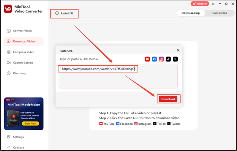Click Start Now in MovieMaker ad
The height and width of the screenshot is (151, 237).
[x=30, y=124]
